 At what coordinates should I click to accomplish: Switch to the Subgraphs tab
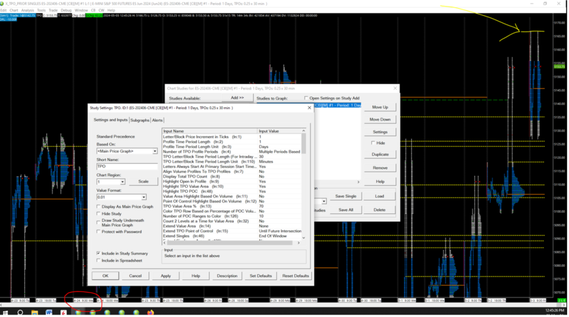pyautogui.click(x=140, y=121)
